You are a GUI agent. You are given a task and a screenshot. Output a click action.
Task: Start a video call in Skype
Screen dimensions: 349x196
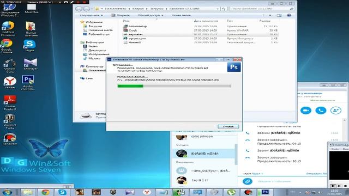pyautogui.click(x=306, y=111)
